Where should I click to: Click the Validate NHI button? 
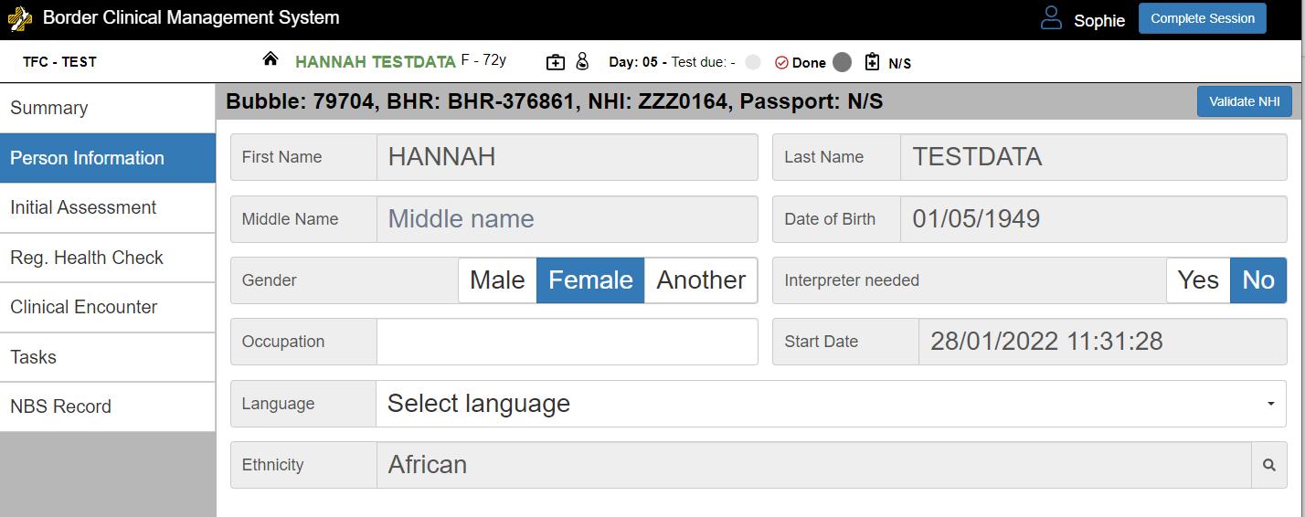click(x=1244, y=101)
